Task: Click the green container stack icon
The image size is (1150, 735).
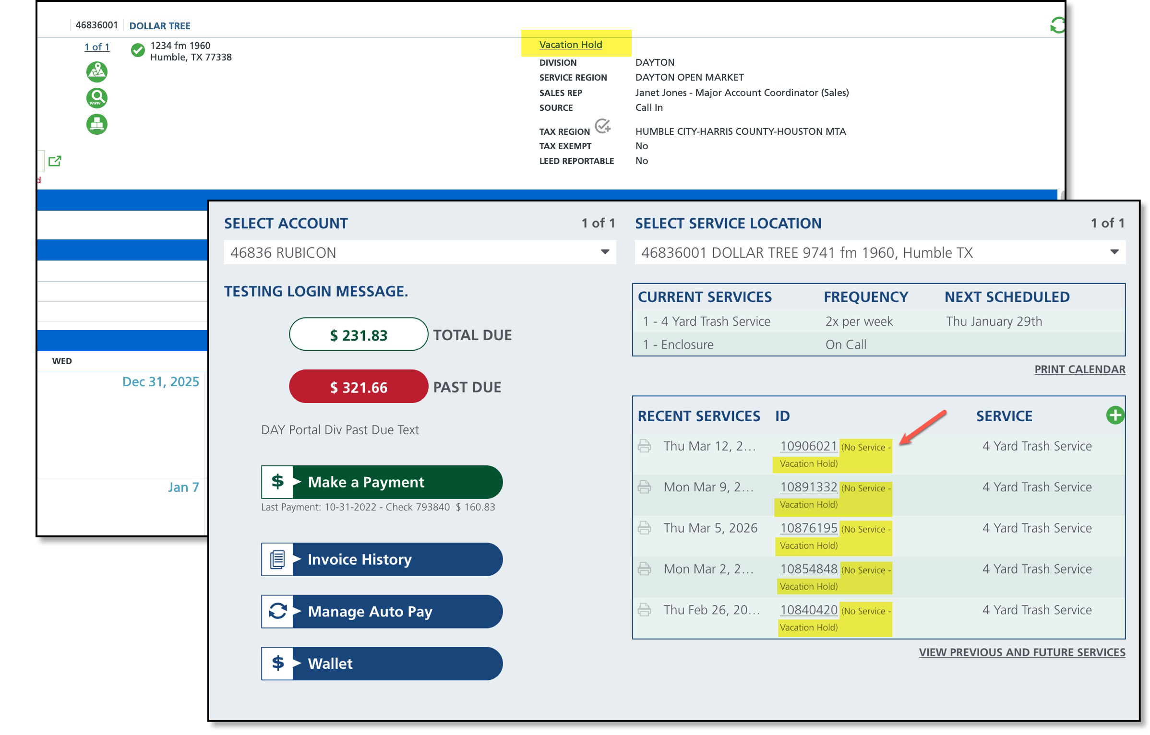Action: 96,125
